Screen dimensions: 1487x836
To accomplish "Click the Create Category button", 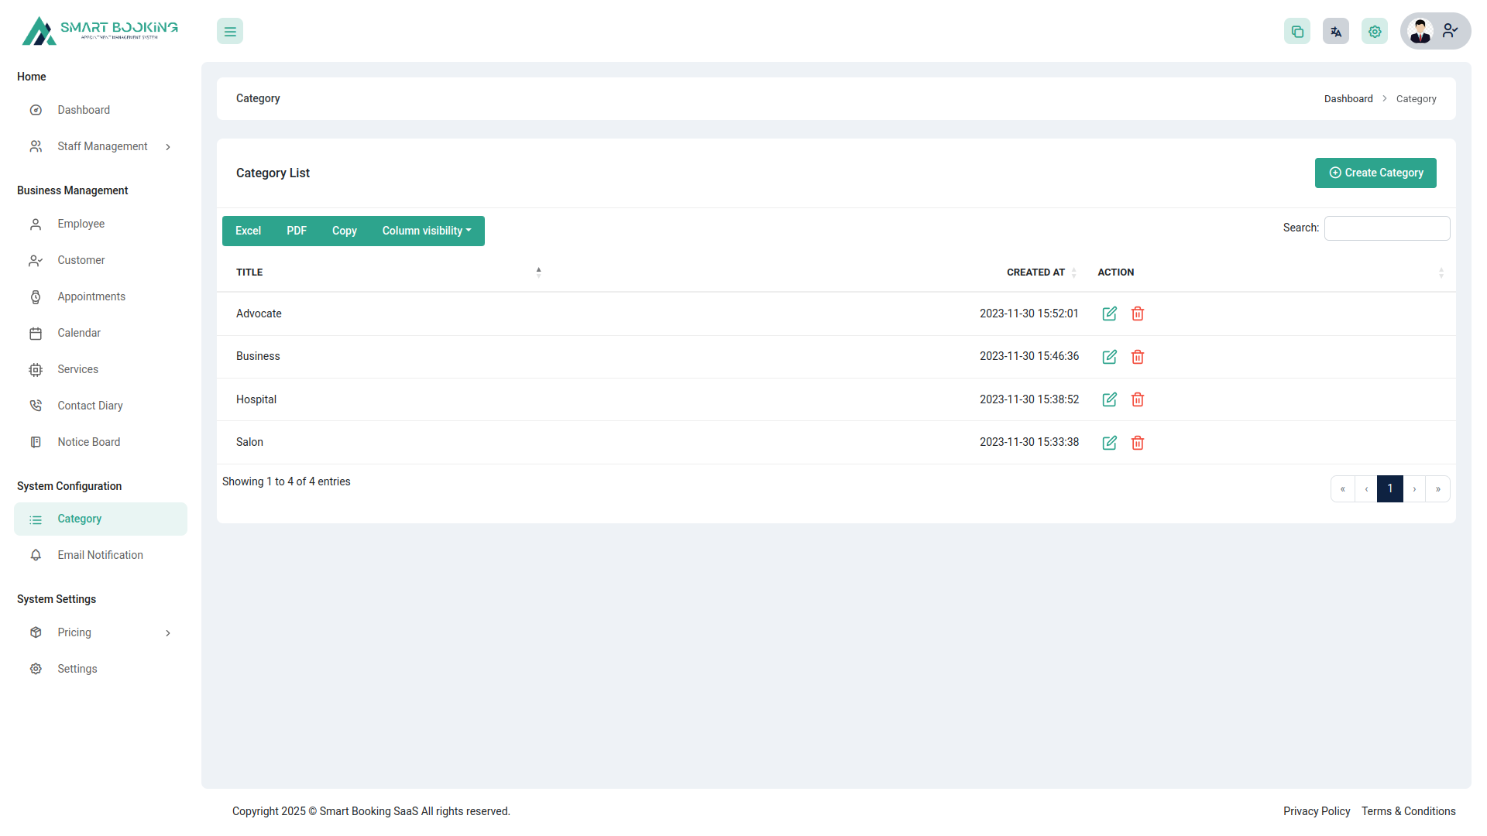I will (x=1375, y=173).
